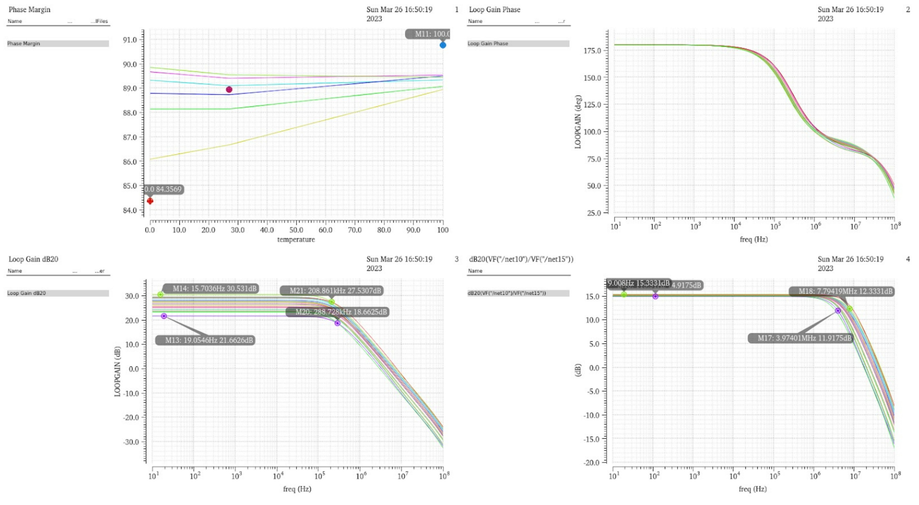Click the M17: 3.97401MHz 11.9175dB label
Viewport: 919px width, 505px height.
[x=804, y=338]
